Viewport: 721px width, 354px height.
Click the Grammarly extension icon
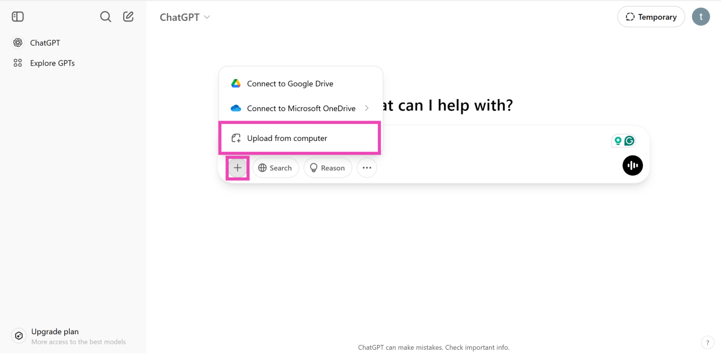pos(629,141)
